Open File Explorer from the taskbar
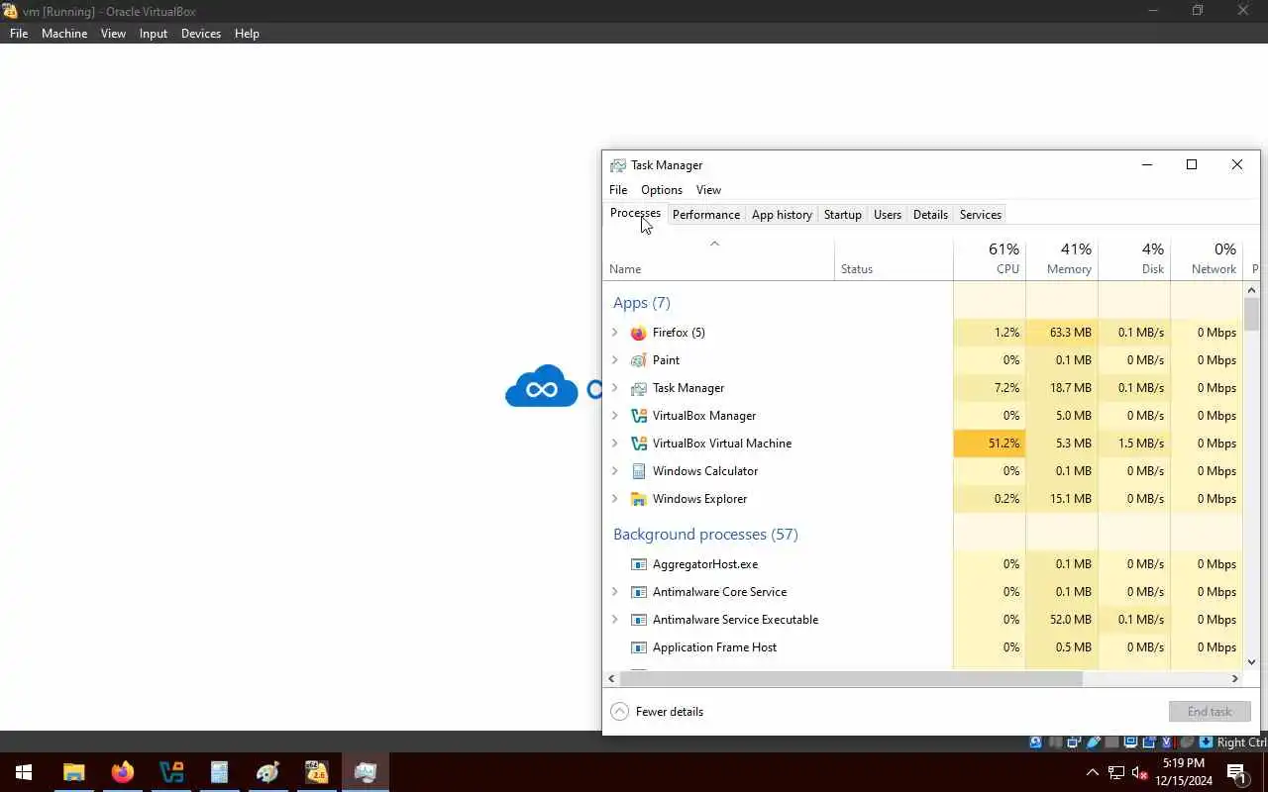Viewport: 1268px width, 792px height. (x=73, y=772)
